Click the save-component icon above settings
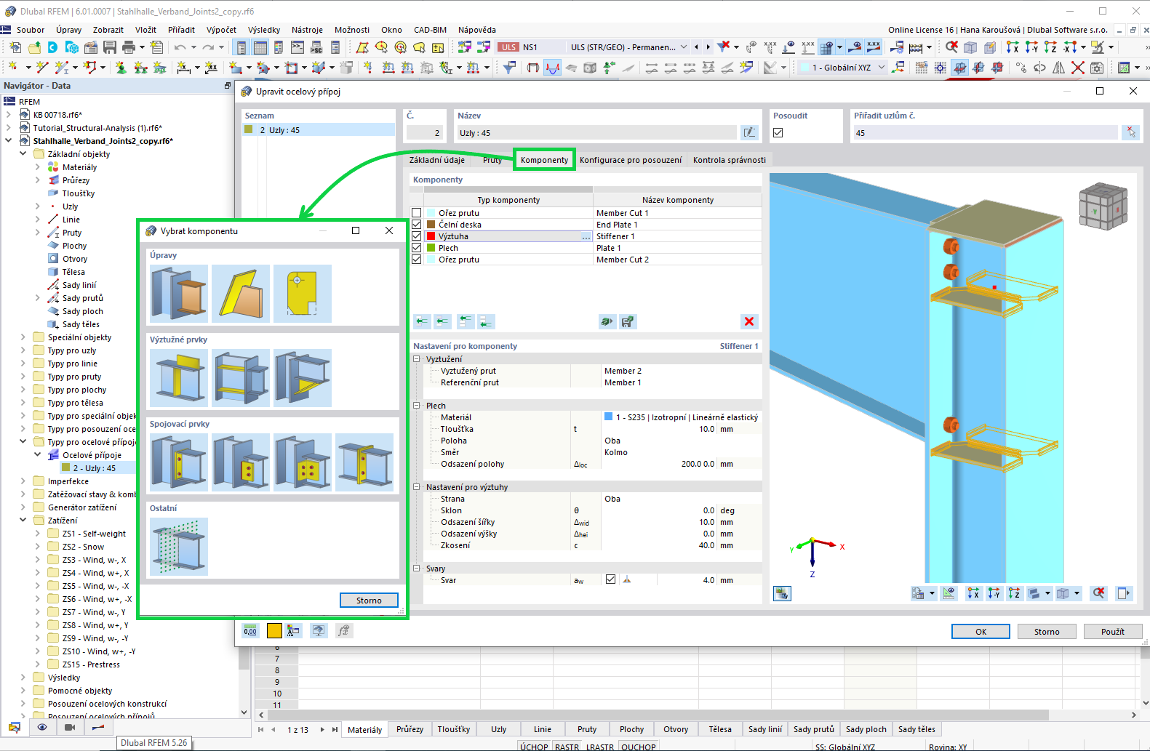 [628, 321]
